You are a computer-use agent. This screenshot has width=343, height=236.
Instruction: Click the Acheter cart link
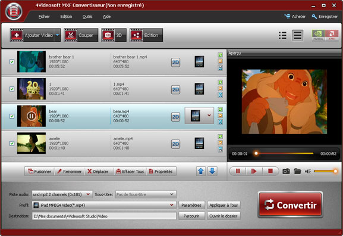point(295,17)
